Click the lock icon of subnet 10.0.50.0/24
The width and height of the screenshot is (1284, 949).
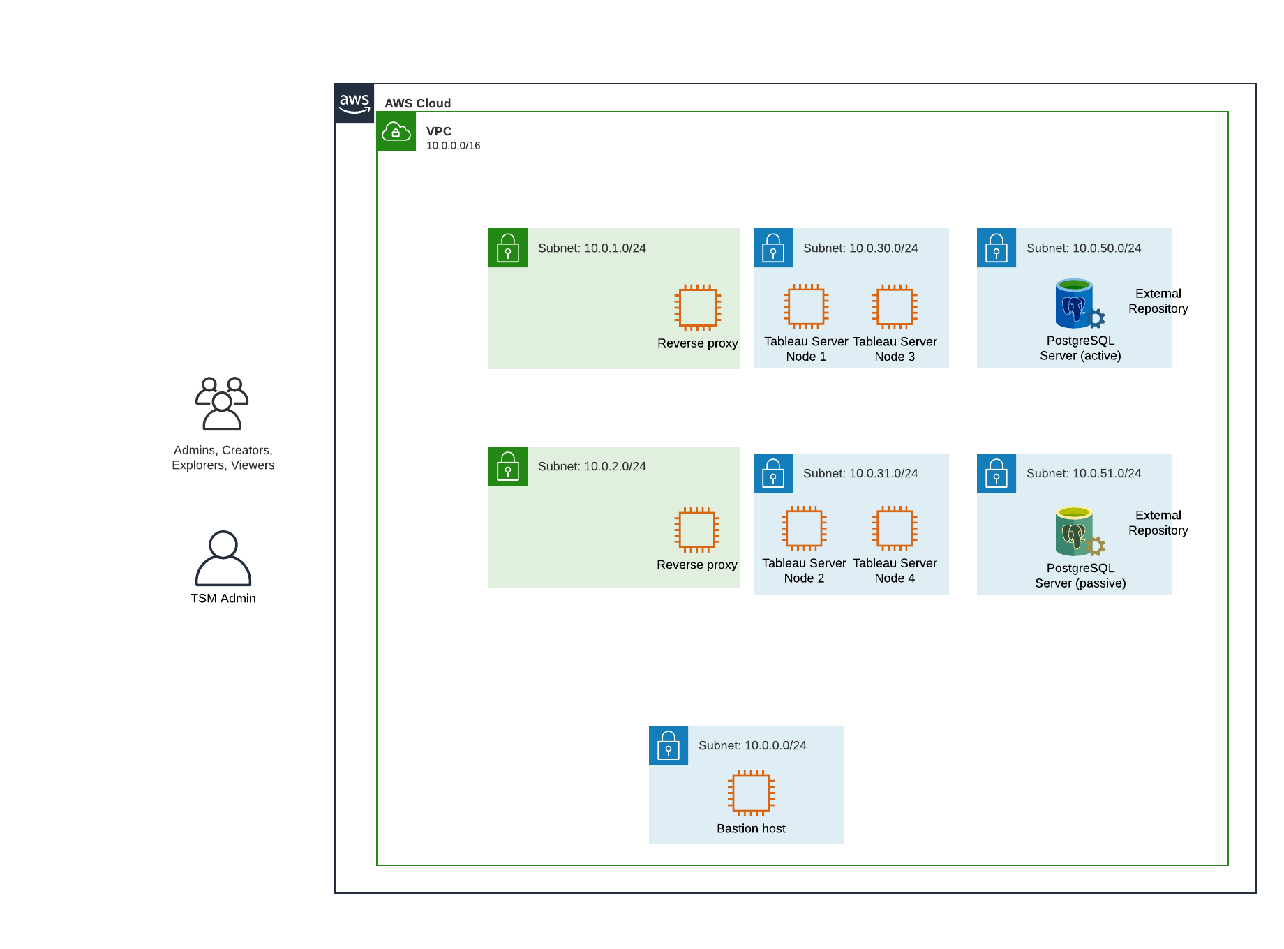click(x=996, y=248)
